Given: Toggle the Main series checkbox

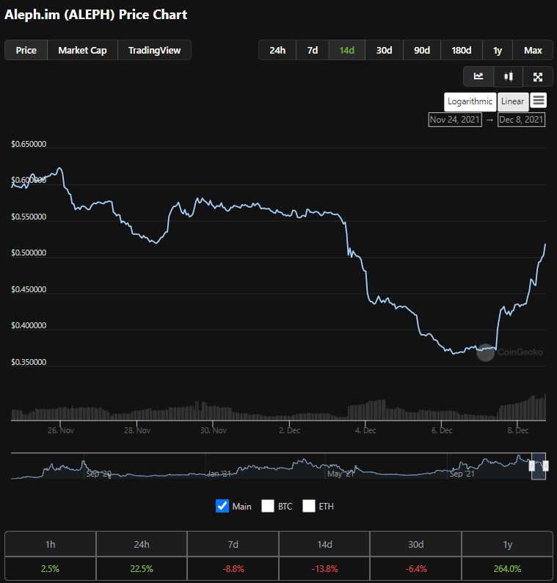Looking at the screenshot, I should tap(222, 506).
